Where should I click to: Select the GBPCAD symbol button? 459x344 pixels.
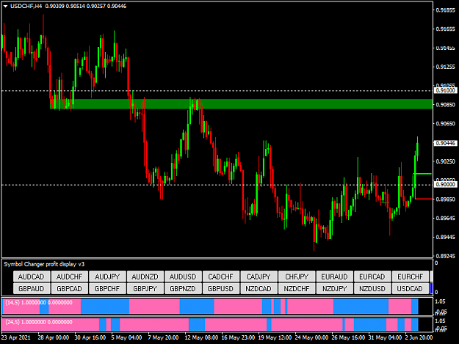[x=69, y=288]
